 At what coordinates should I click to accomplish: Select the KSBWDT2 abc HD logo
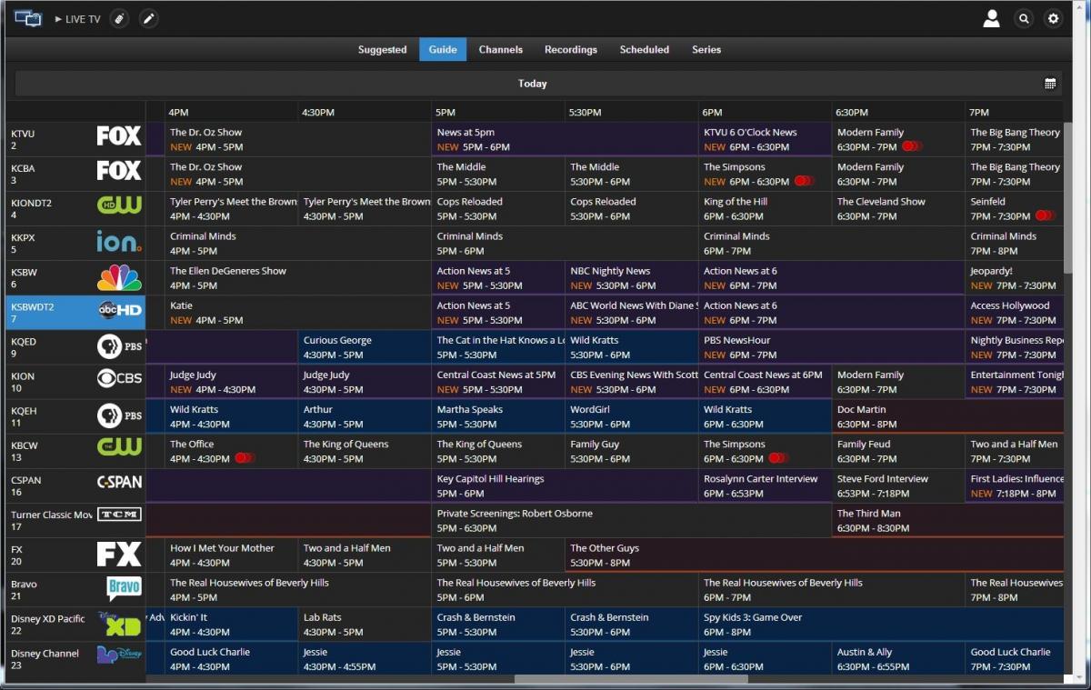[119, 310]
